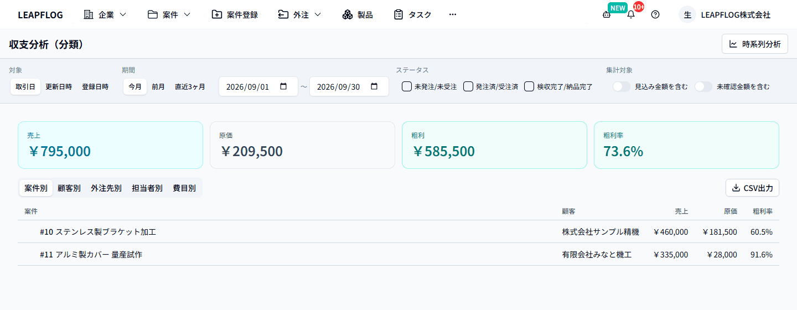Click the 原価 summary card

click(x=302, y=145)
